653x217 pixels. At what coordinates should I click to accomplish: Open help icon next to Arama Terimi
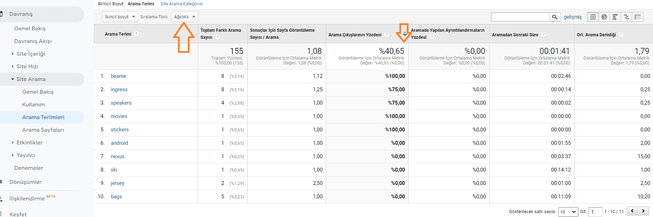137,34
